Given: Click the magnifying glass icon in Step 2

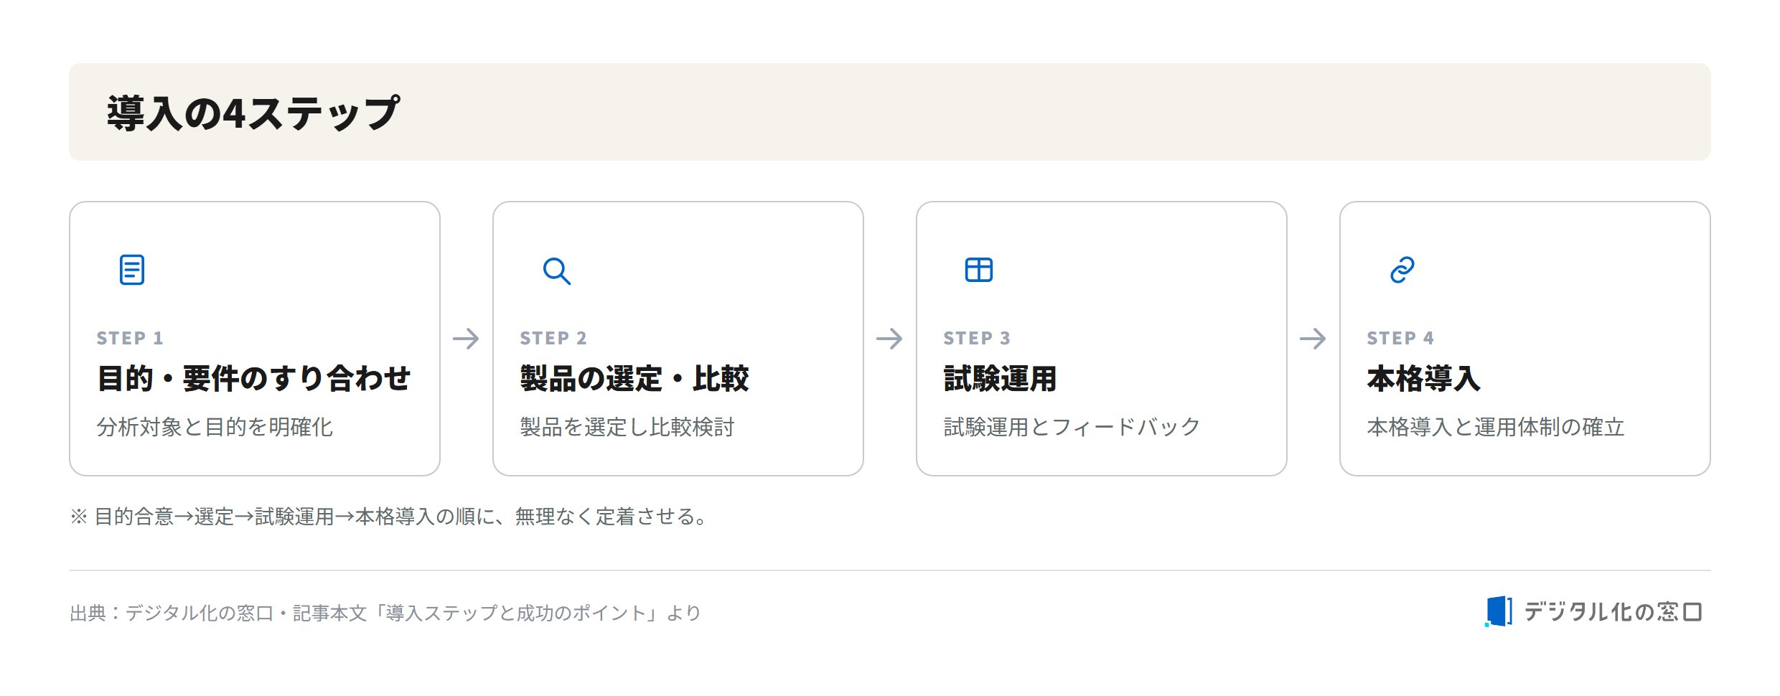Looking at the screenshot, I should point(556,271).
